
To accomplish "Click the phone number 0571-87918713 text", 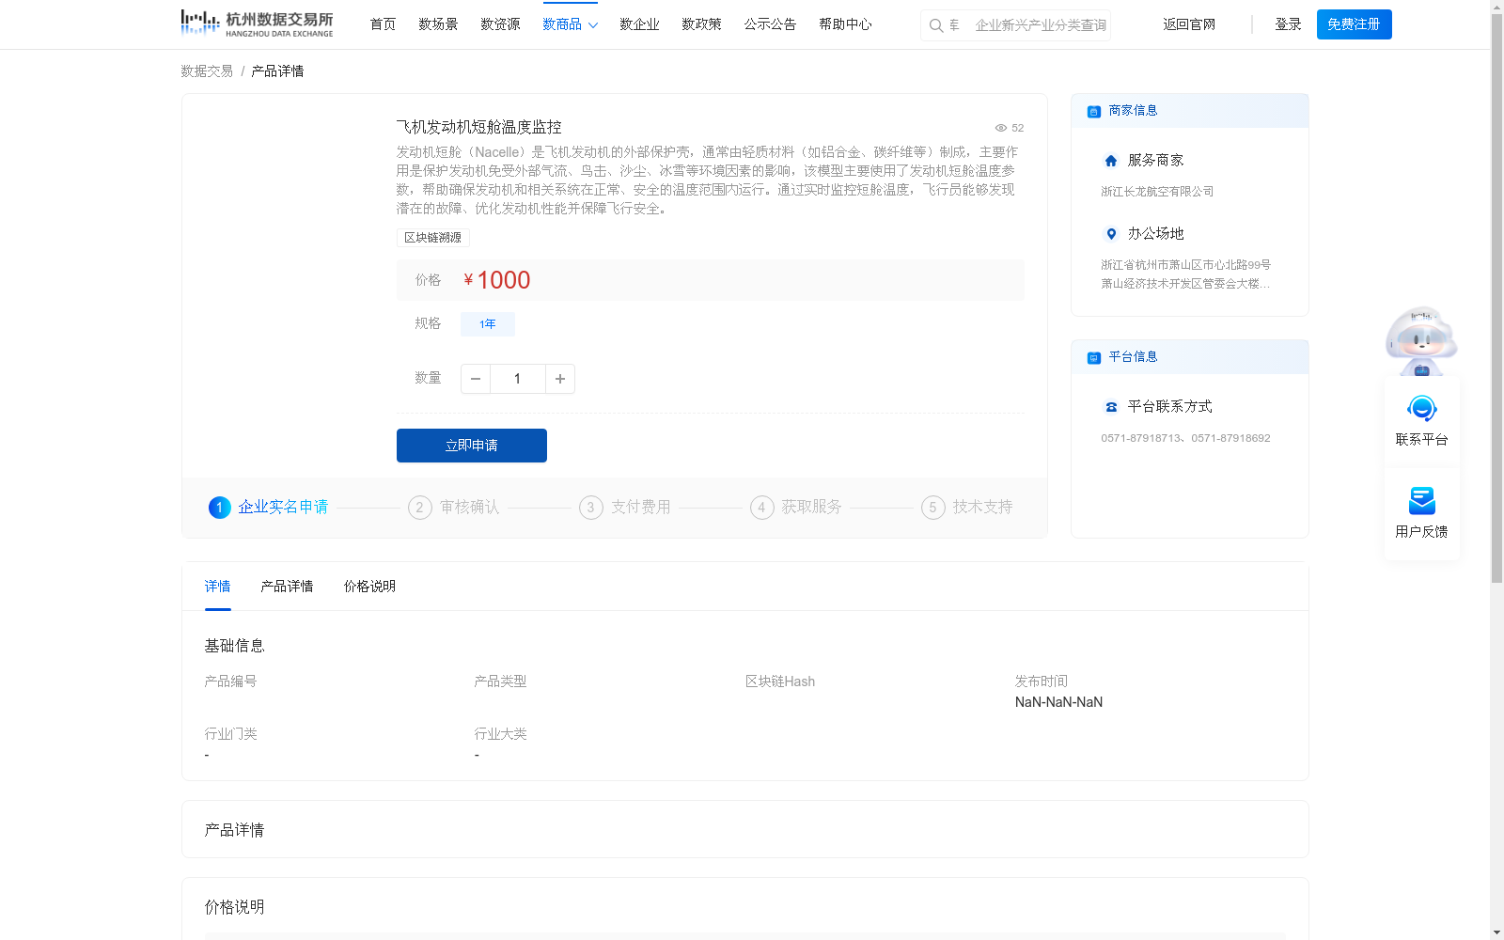I will pyautogui.click(x=1142, y=438).
